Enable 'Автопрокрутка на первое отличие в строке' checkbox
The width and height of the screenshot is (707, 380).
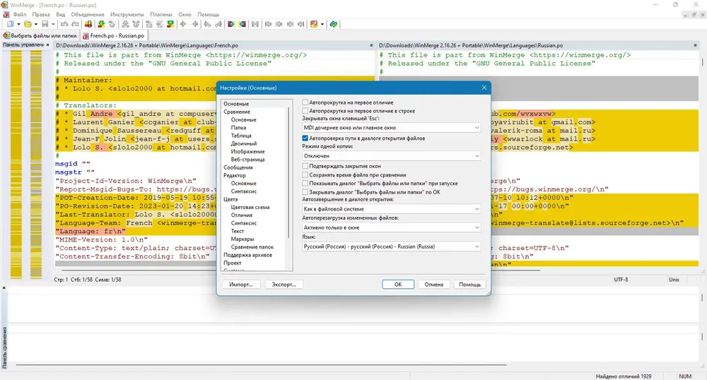pyautogui.click(x=305, y=111)
